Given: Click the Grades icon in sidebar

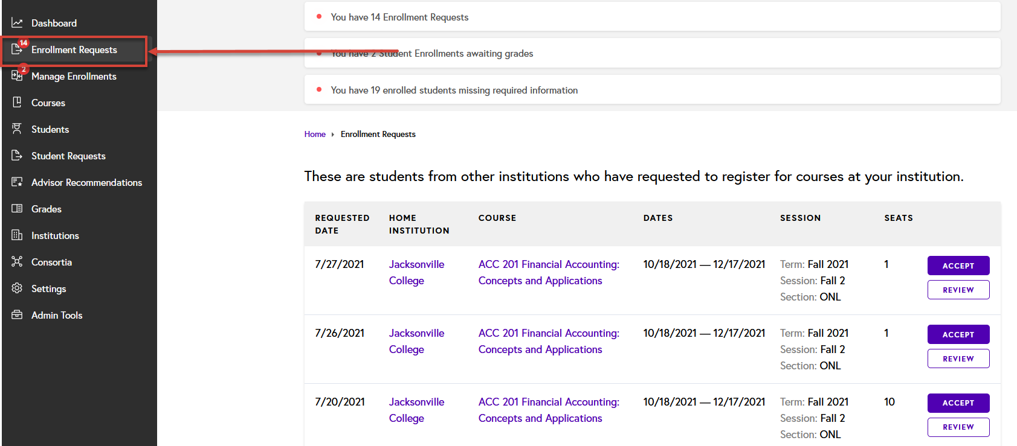Looking at the screenshot, I should point(17,209).
